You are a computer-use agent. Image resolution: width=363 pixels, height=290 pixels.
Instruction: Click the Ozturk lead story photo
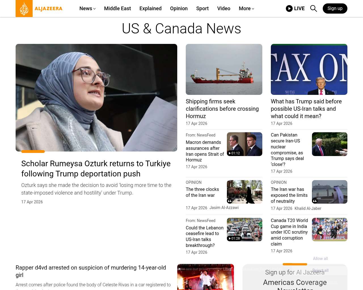[x=96, y=98]
